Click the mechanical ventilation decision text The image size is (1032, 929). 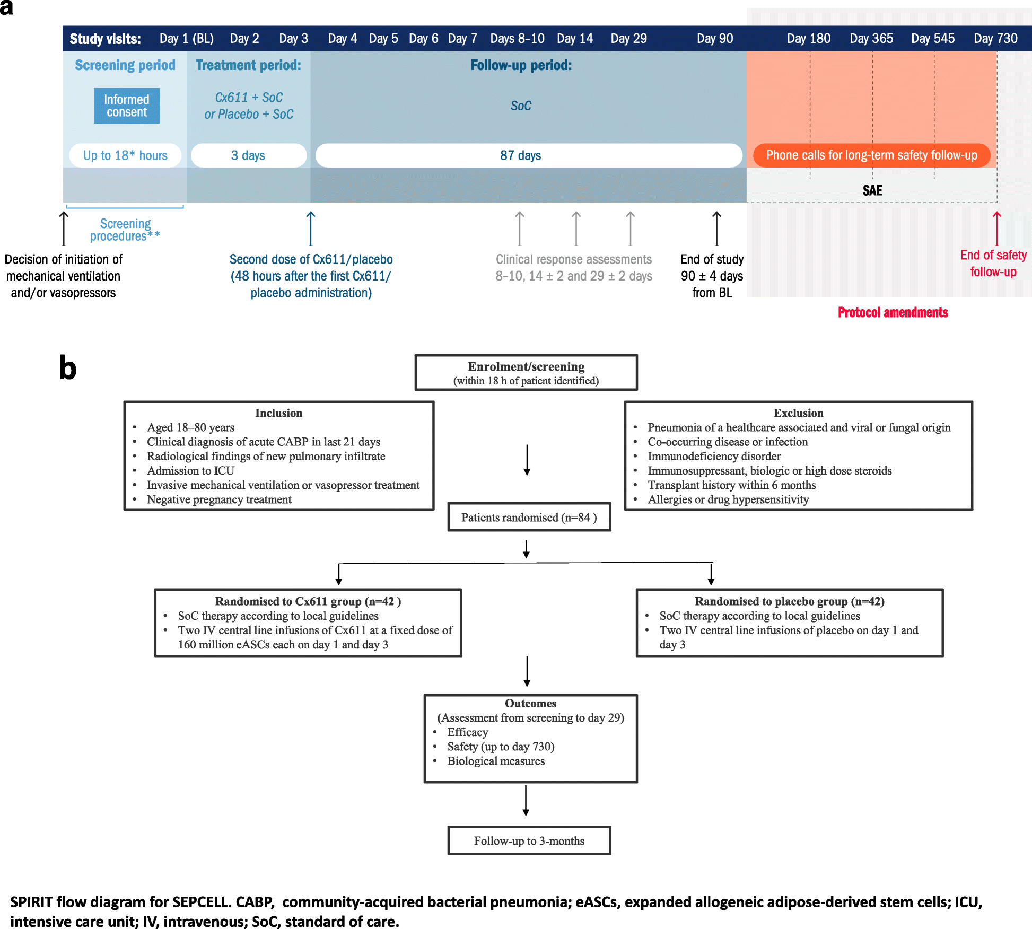click(x=64, y=276)
